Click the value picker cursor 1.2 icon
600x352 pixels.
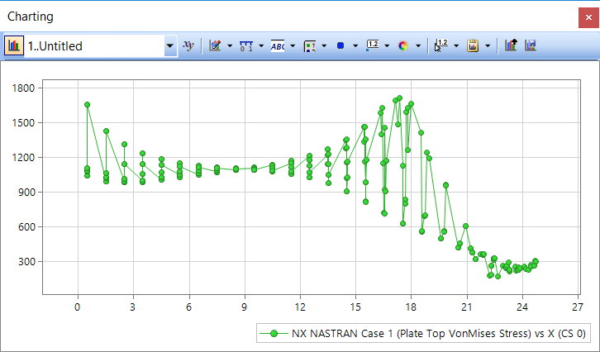(x=441, y=46)
